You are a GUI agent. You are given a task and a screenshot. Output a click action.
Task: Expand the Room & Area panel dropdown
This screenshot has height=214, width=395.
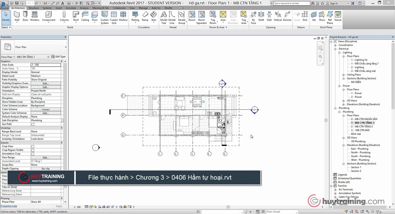[x=218, y=27]
